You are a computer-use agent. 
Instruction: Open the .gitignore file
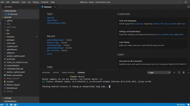pos(11,53)
